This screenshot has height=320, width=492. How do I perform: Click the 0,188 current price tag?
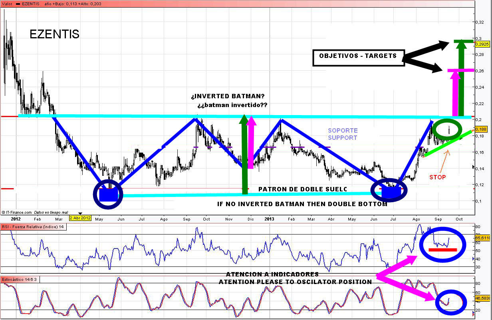(481, 129)
